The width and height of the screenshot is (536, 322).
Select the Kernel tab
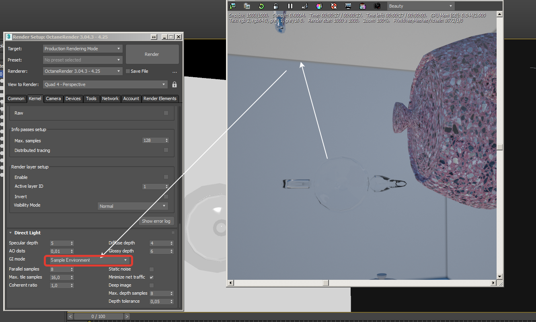click(x=35, y=98)
